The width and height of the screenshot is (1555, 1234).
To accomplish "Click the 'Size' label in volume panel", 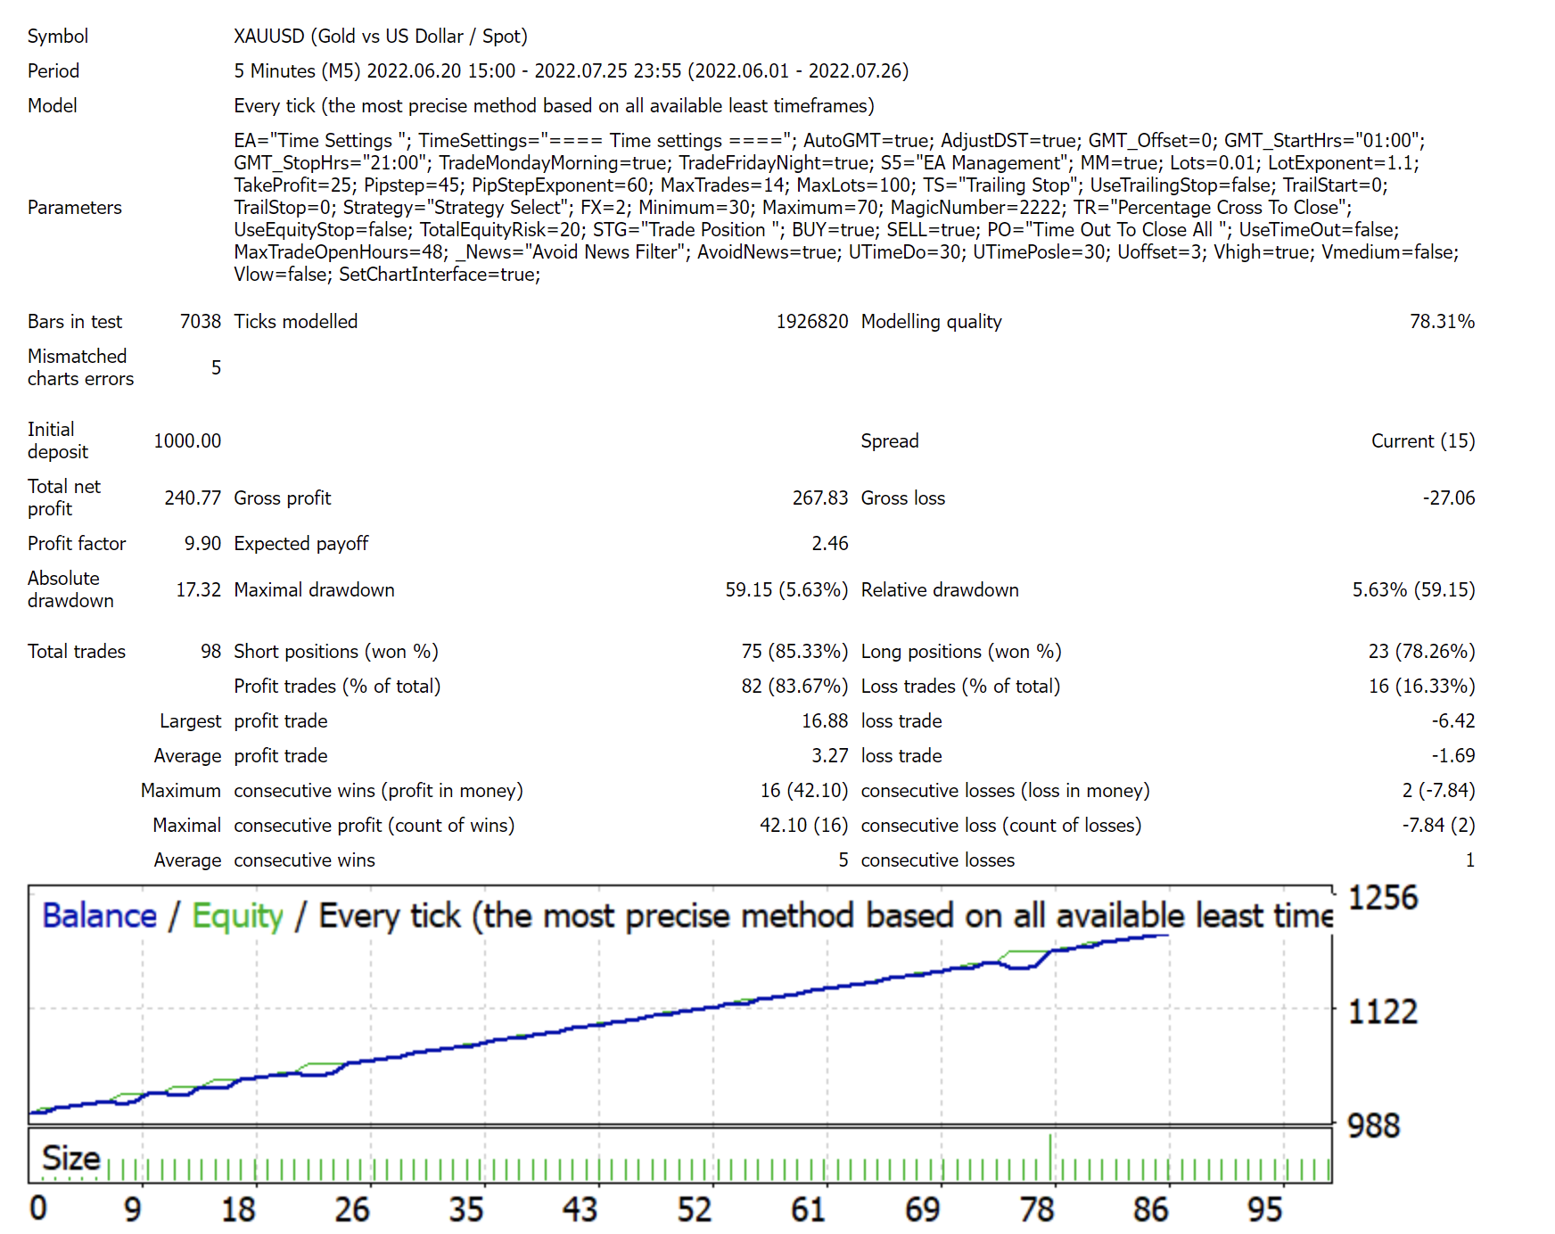I will 71,1158.
